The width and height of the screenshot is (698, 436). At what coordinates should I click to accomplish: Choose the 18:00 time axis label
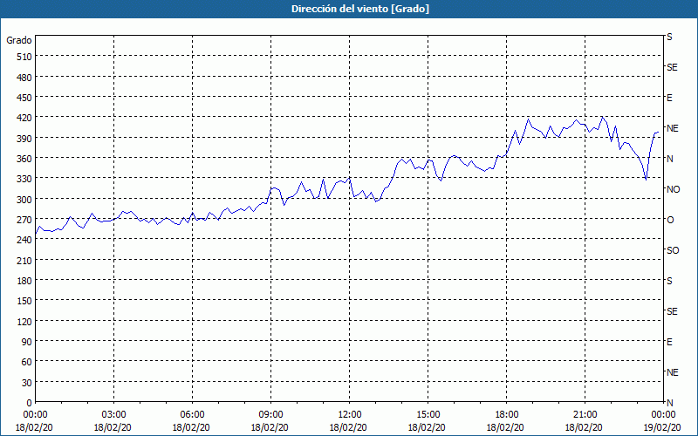pos(507,415)
